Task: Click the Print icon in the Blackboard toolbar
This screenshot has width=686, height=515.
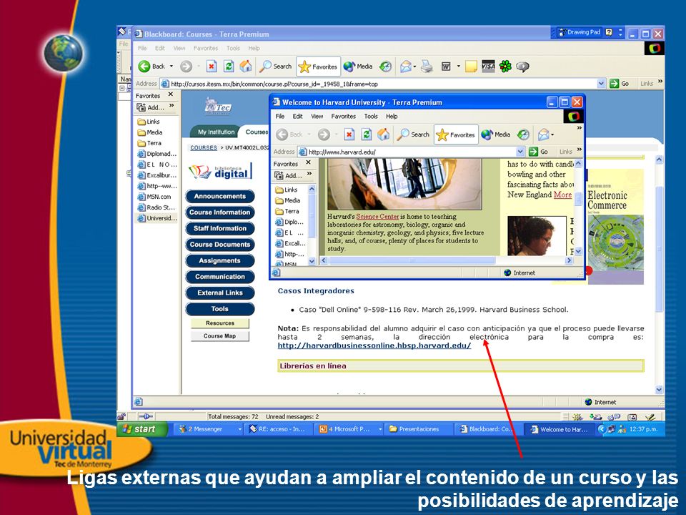Action: 427,67
